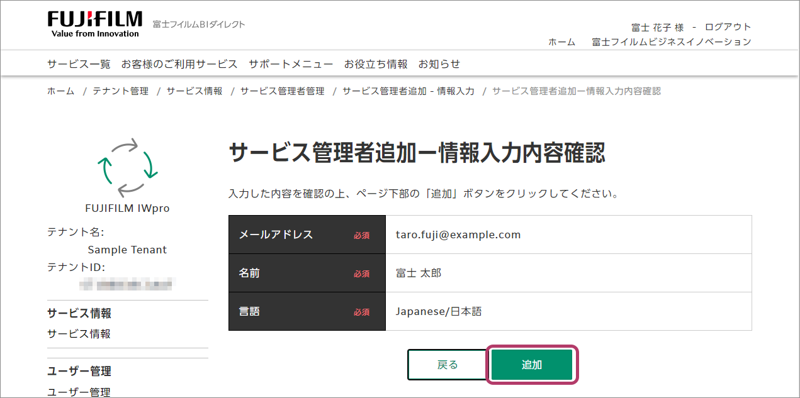Click the FUJIFILM IWpro circular arrows icon

click(128, 167)
